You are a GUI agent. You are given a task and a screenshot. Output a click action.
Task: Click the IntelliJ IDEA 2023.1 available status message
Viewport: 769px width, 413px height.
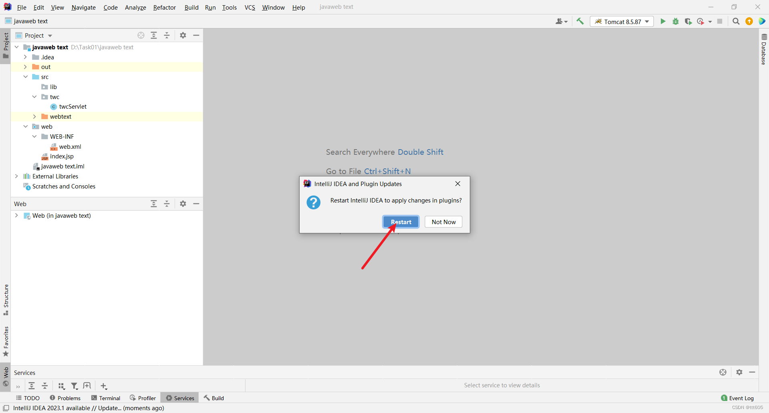89,408
